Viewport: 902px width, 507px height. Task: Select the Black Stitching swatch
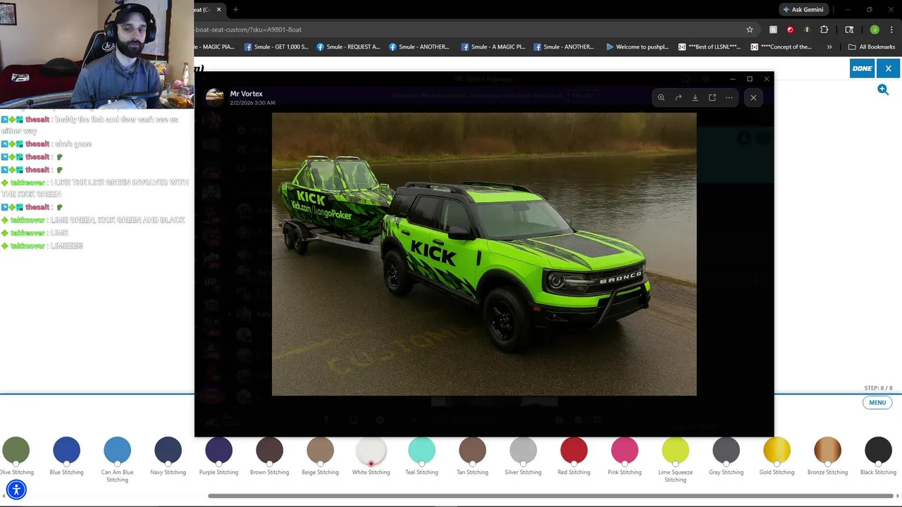pos(878,450)
